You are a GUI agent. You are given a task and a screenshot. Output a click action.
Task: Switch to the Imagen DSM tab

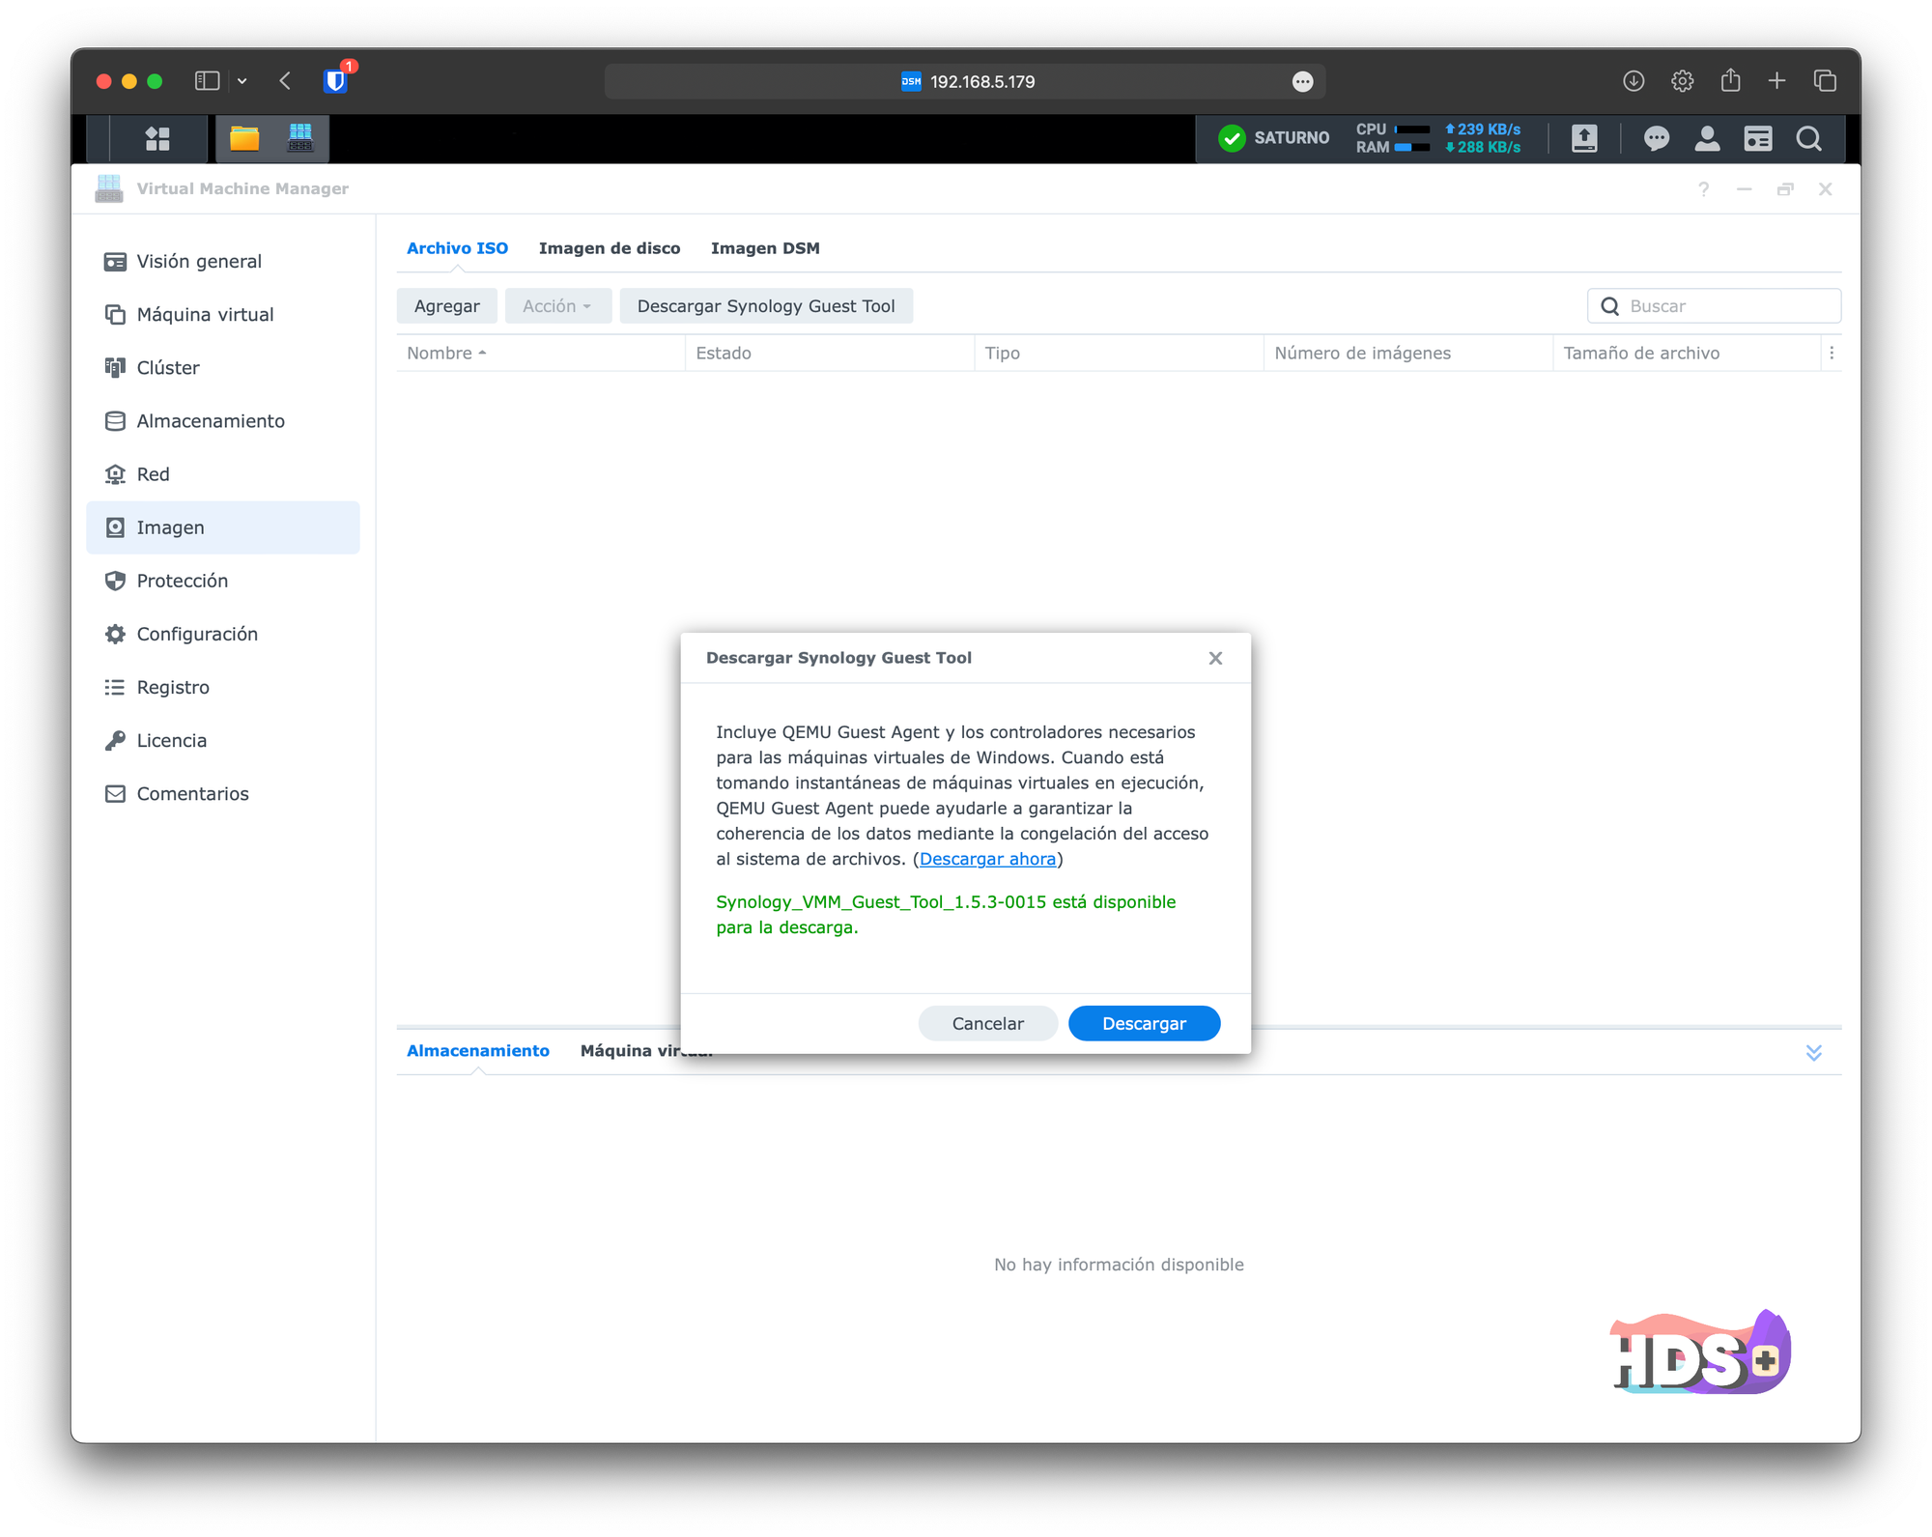pos(765,248)
